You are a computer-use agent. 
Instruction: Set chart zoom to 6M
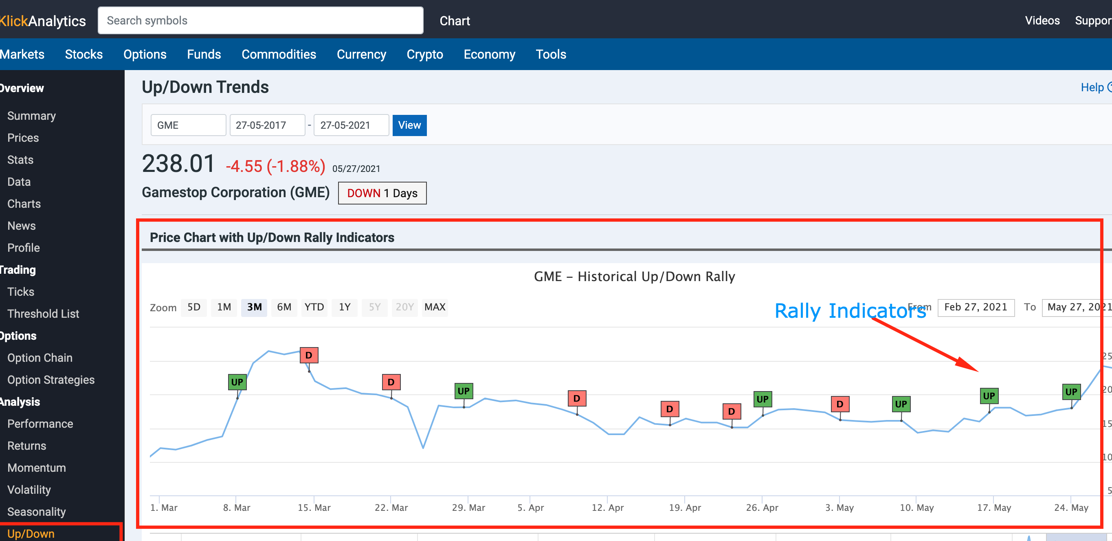point(284,308)
